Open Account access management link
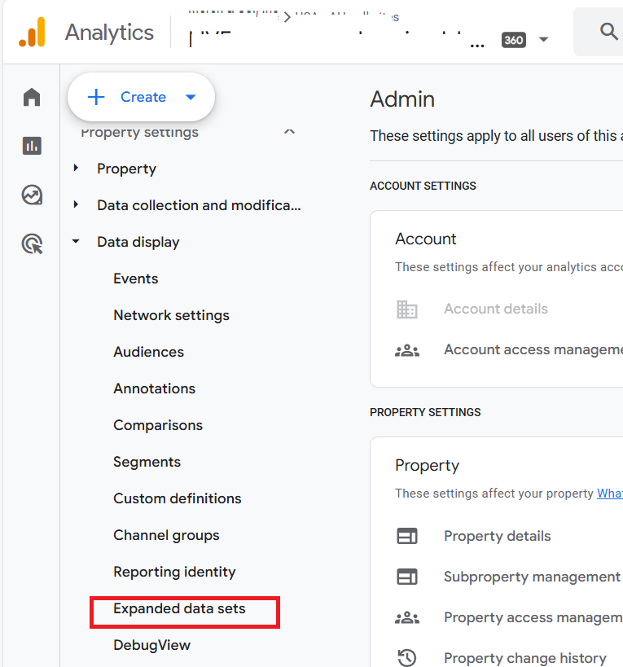 (x=533, y=349)
